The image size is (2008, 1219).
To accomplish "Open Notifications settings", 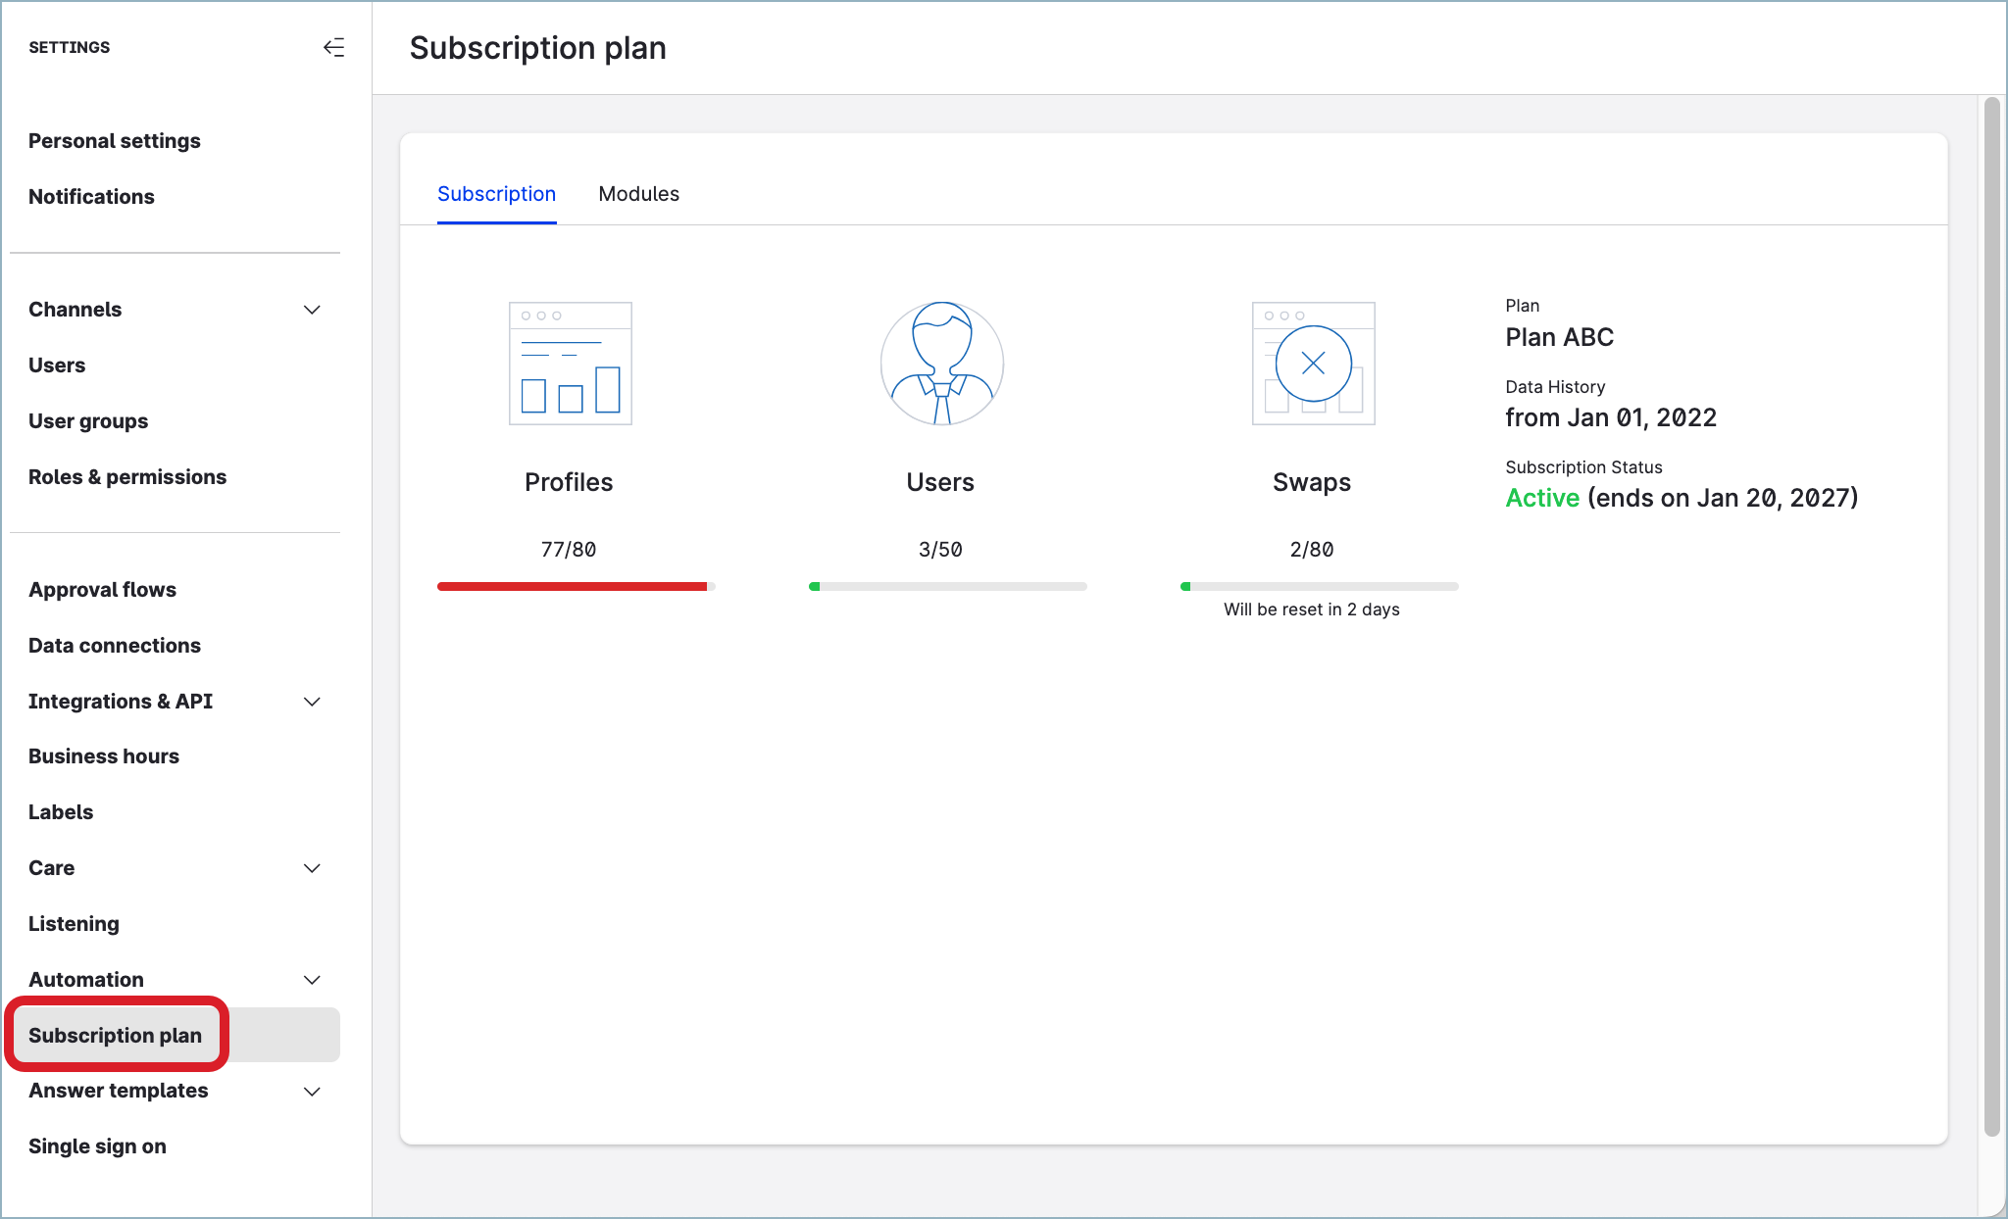I will click(x=91, y=197).
